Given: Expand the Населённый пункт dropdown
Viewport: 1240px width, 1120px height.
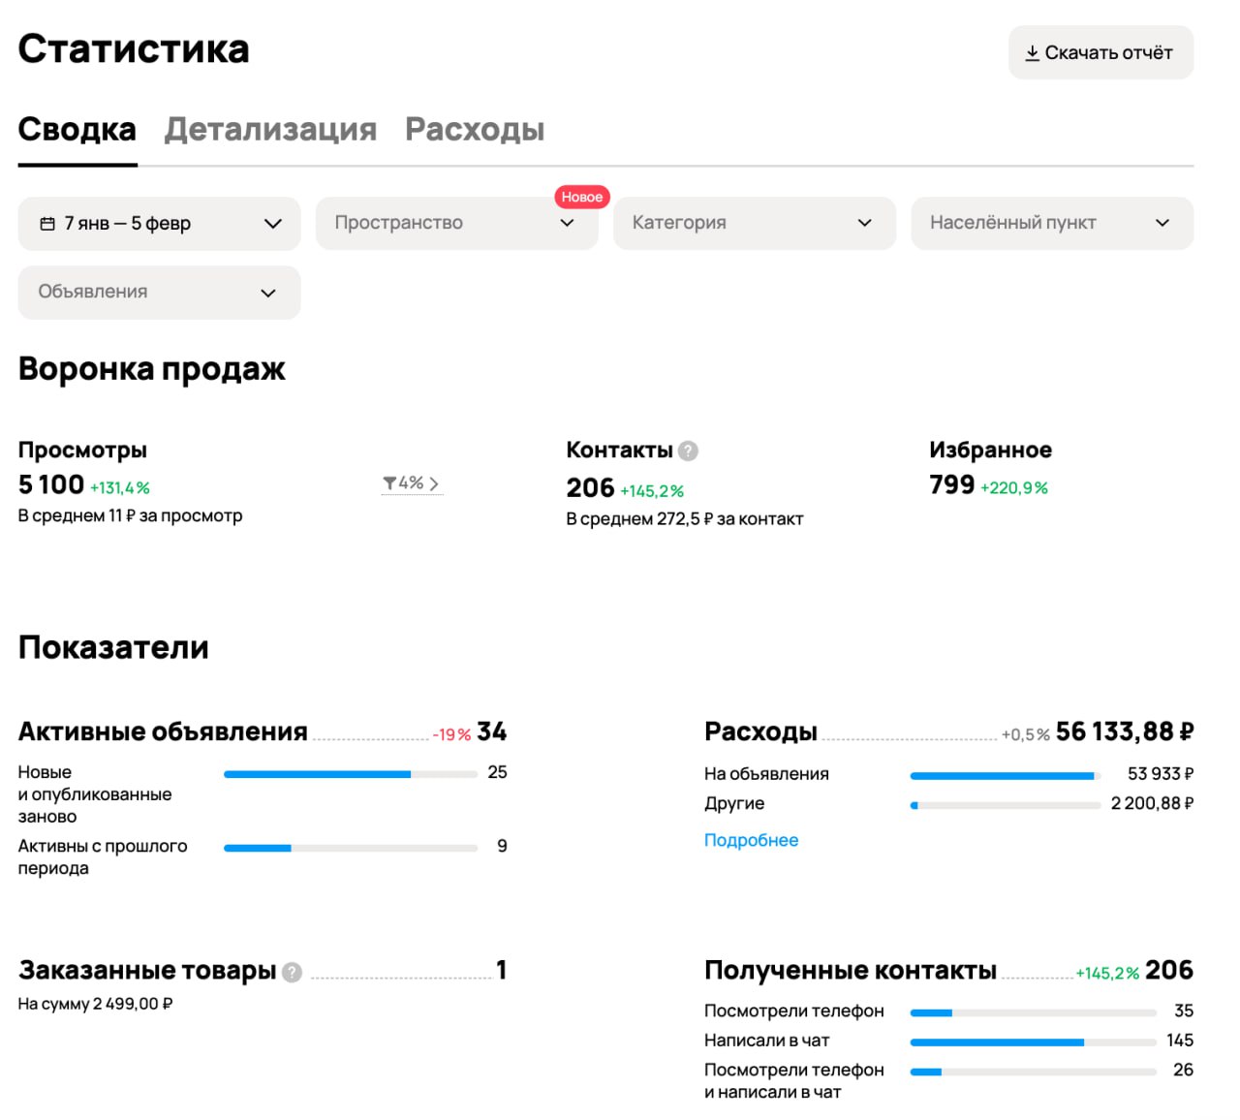Looking at the screenshot, I should [x=1051, y=224].
